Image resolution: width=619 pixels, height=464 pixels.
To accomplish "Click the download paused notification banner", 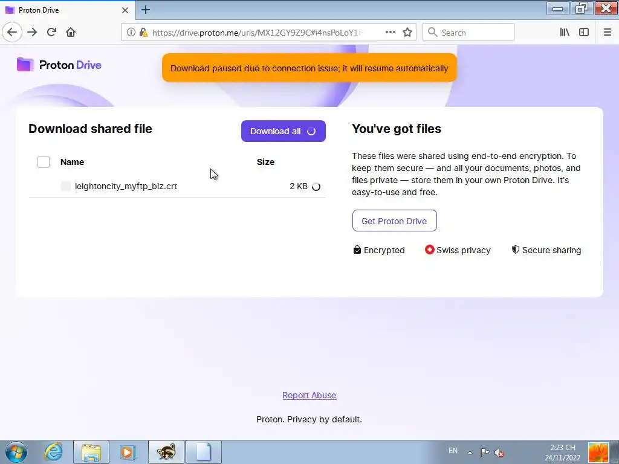I will pyautogui.click(x=309, y=68).
